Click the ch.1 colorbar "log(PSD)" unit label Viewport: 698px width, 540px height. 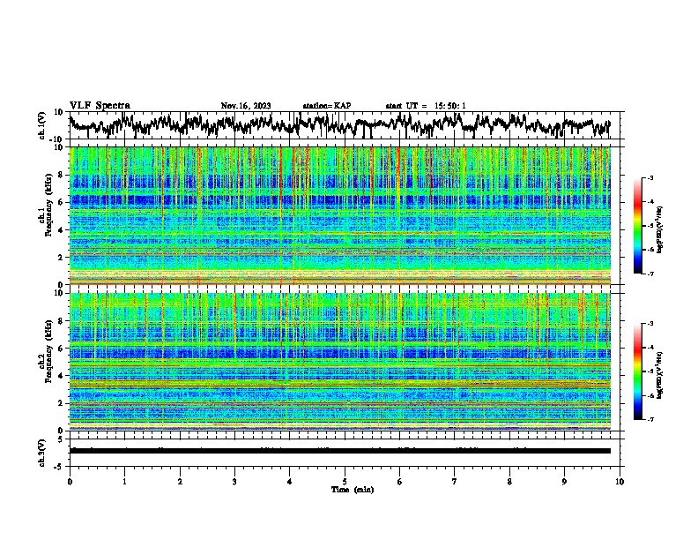point(659,230)
